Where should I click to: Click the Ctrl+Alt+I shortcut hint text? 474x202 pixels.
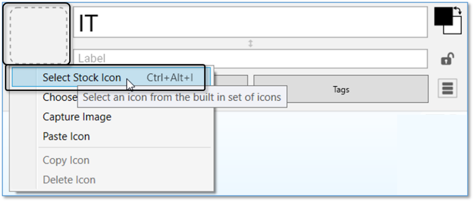(x=170, y=78)
